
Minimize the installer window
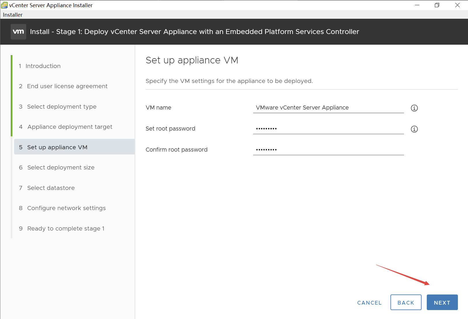tap(417, 5)
